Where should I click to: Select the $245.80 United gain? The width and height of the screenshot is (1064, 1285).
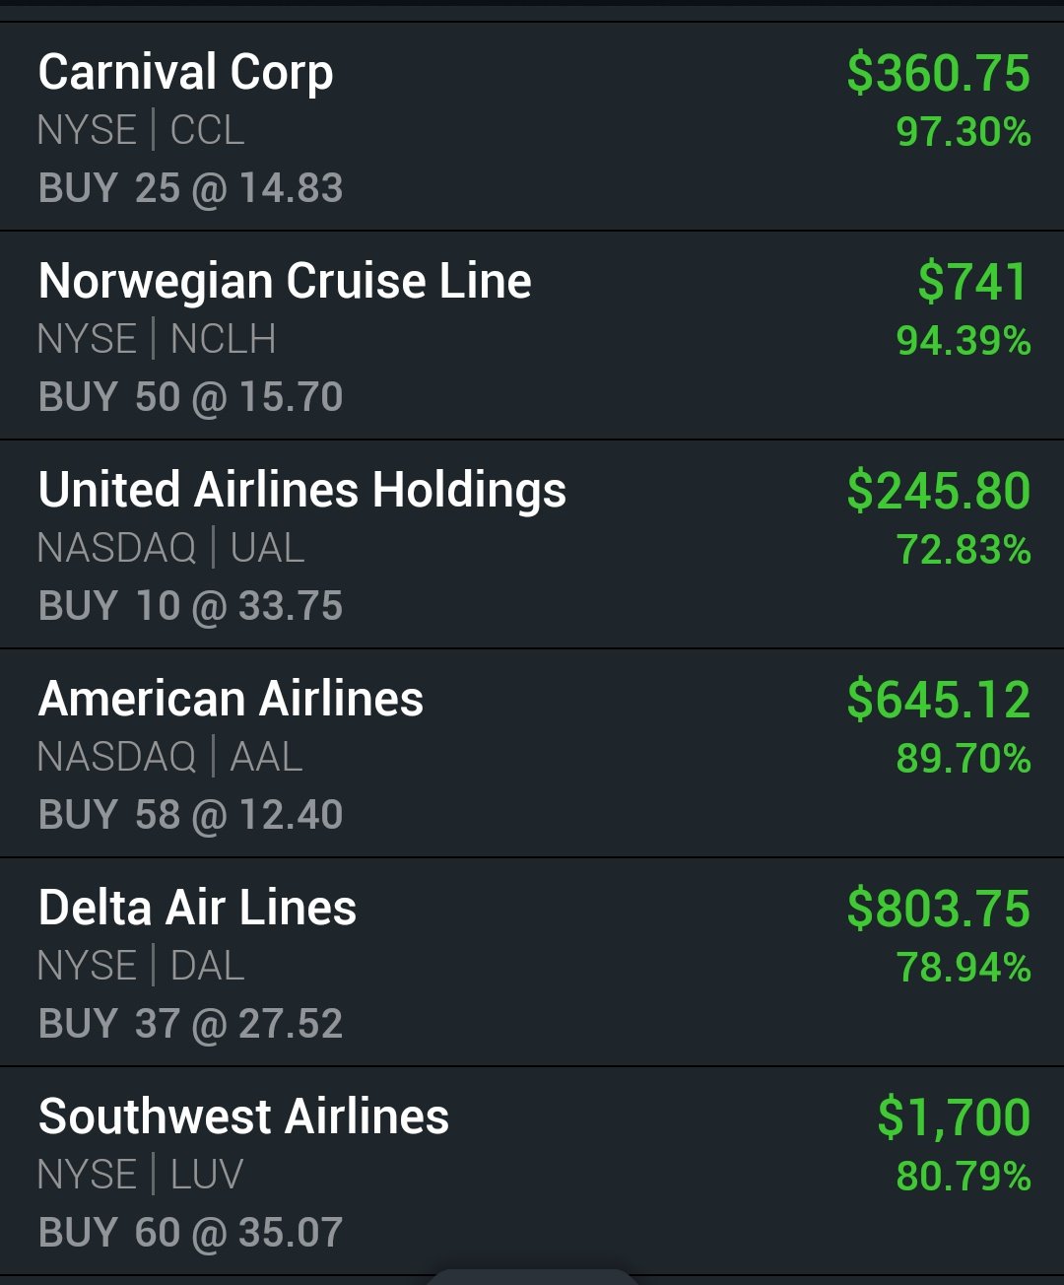(x=939, y=492)
